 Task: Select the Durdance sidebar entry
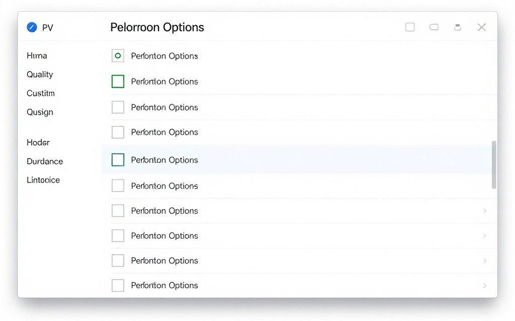pos(45,161)
